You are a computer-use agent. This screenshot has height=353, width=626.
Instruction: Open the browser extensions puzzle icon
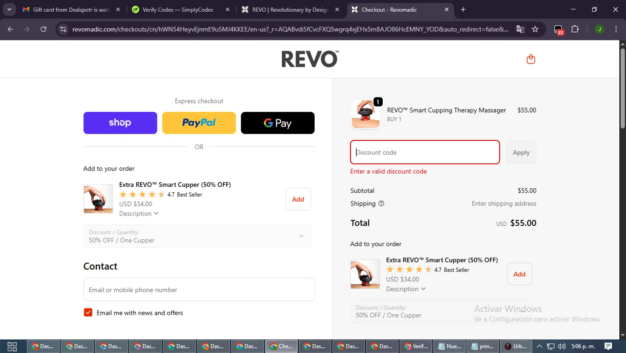[x=575, y=29]
